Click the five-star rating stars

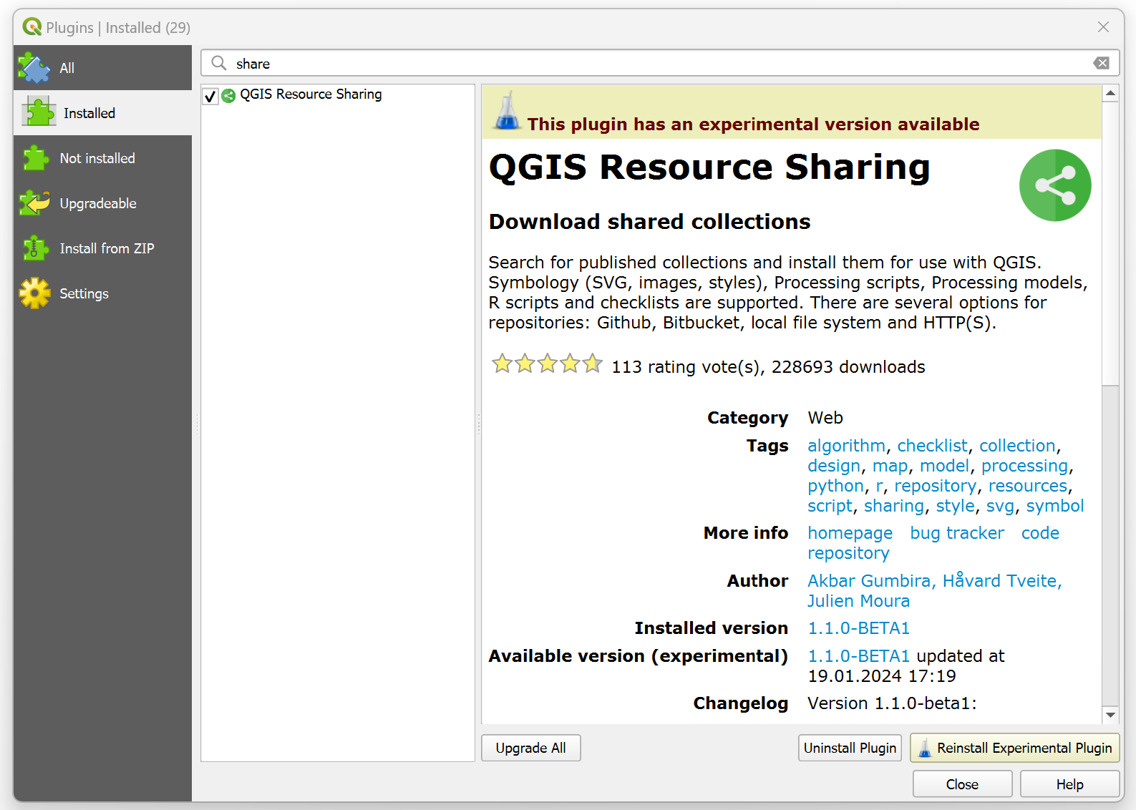[548, 364]
